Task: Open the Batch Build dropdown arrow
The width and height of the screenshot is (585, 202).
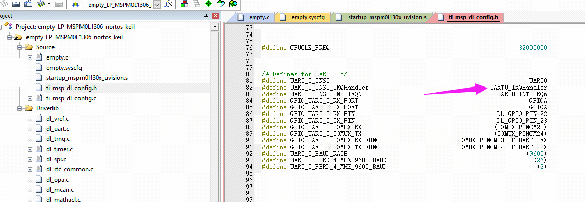Action: [49, 4]
